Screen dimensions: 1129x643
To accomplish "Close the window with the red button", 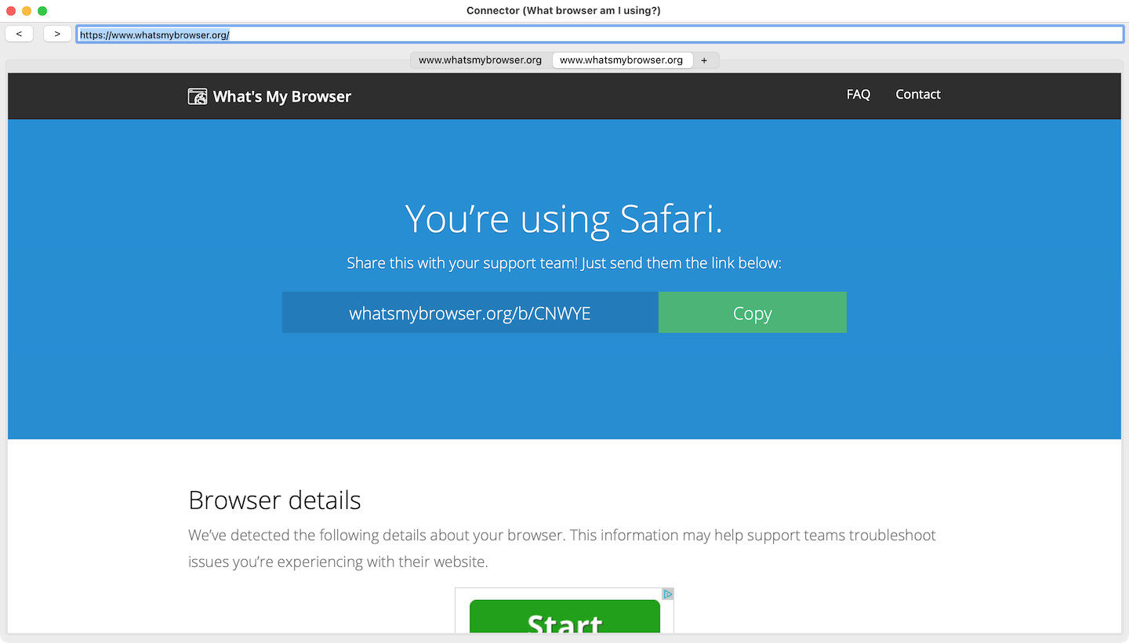I will click(11, 11).
